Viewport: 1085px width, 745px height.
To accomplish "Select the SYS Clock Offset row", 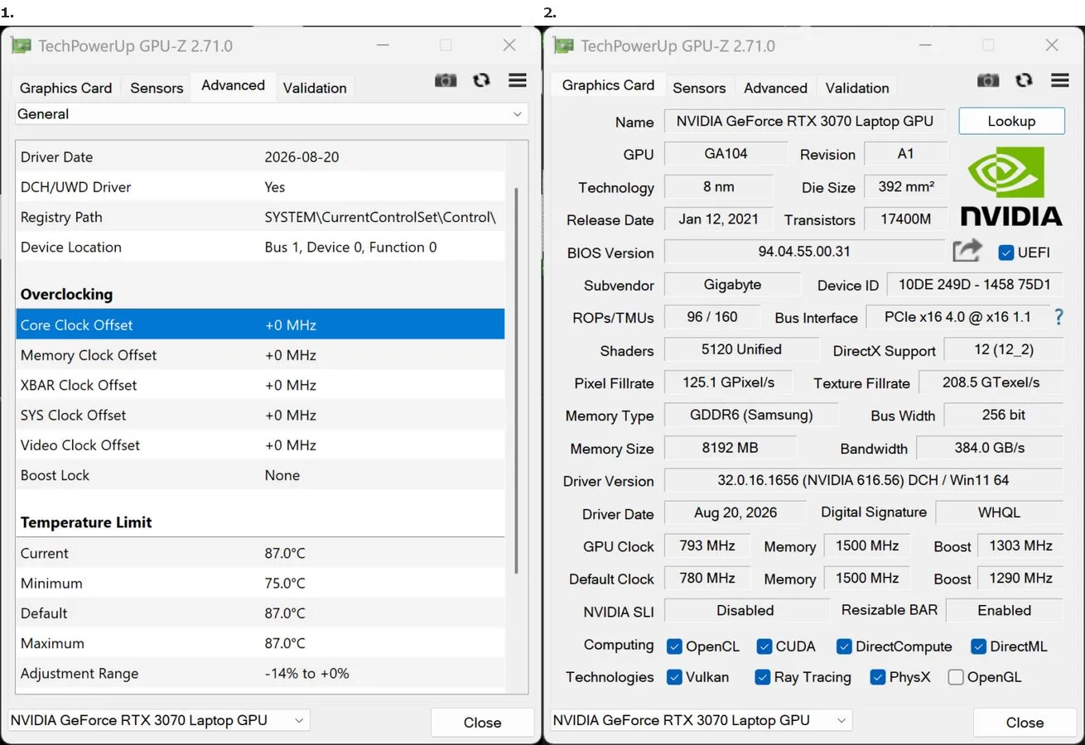I will [260, 415].
